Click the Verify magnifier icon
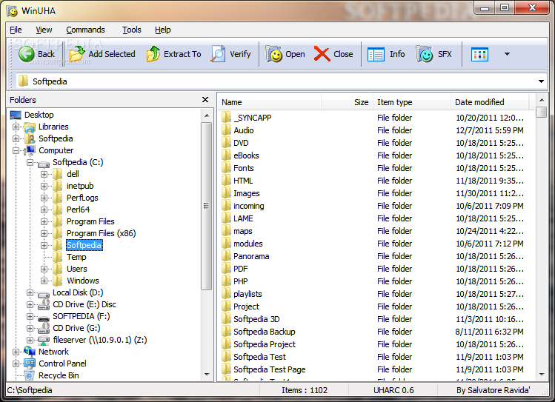The image size is (555, 402). point(218,54)
